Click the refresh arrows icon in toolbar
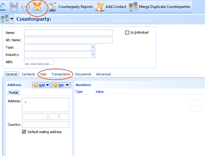Screen dimensions: 205x156 point(3,6)
